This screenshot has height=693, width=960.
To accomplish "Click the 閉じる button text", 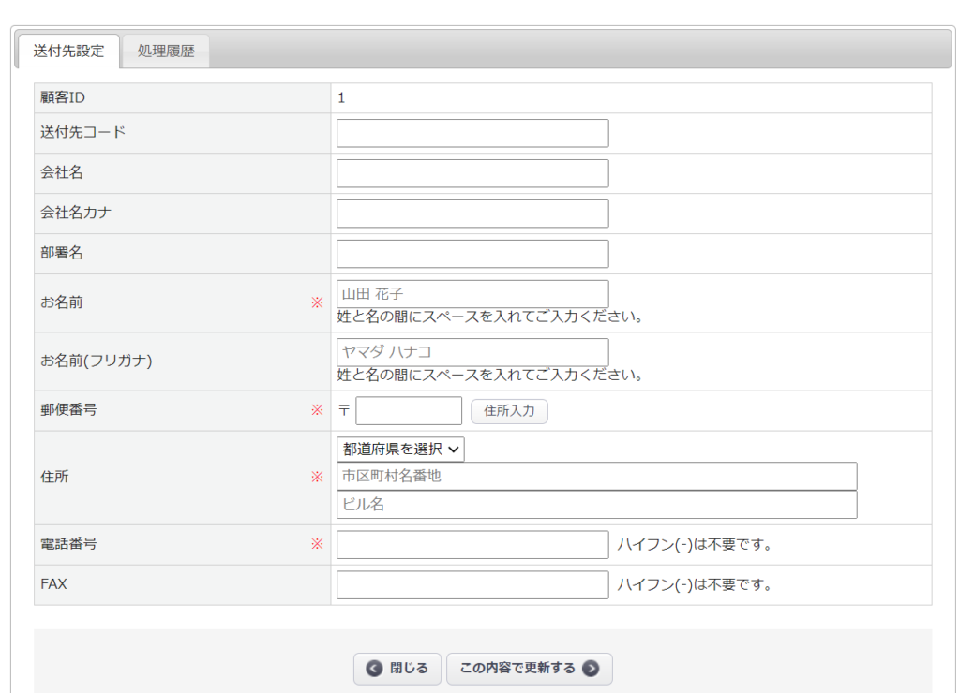I will [x=409, y=669].
